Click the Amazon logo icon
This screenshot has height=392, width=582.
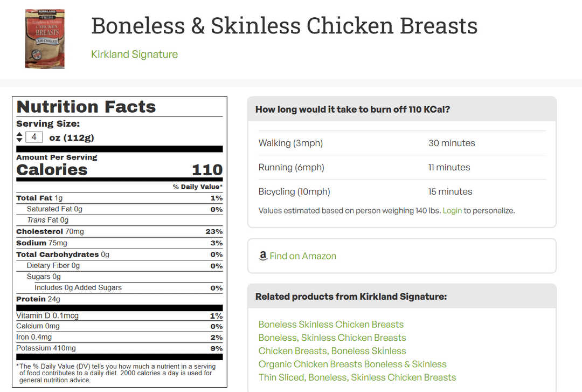[263, 256]
